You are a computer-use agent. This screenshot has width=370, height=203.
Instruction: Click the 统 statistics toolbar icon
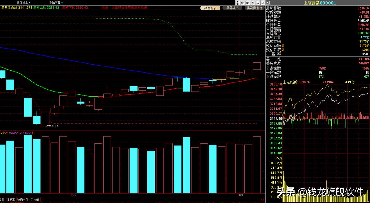243,3
